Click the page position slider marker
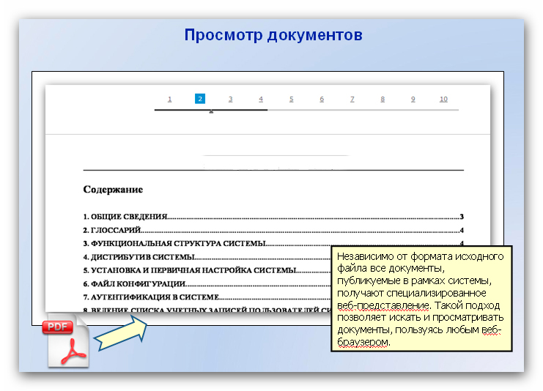The width and height of the screenshot is (543, 391). 211,112
